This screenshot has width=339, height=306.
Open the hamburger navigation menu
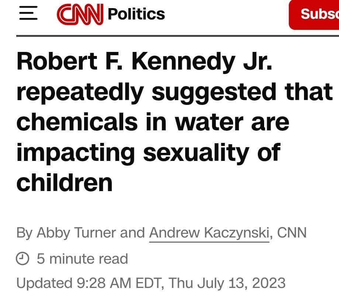[28, 13]
